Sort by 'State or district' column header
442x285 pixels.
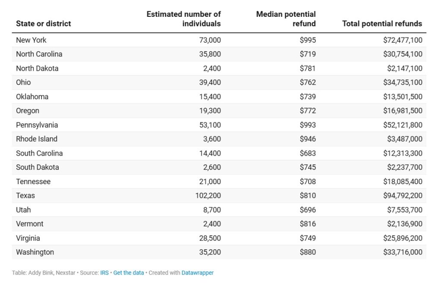(x=44, y=24)
